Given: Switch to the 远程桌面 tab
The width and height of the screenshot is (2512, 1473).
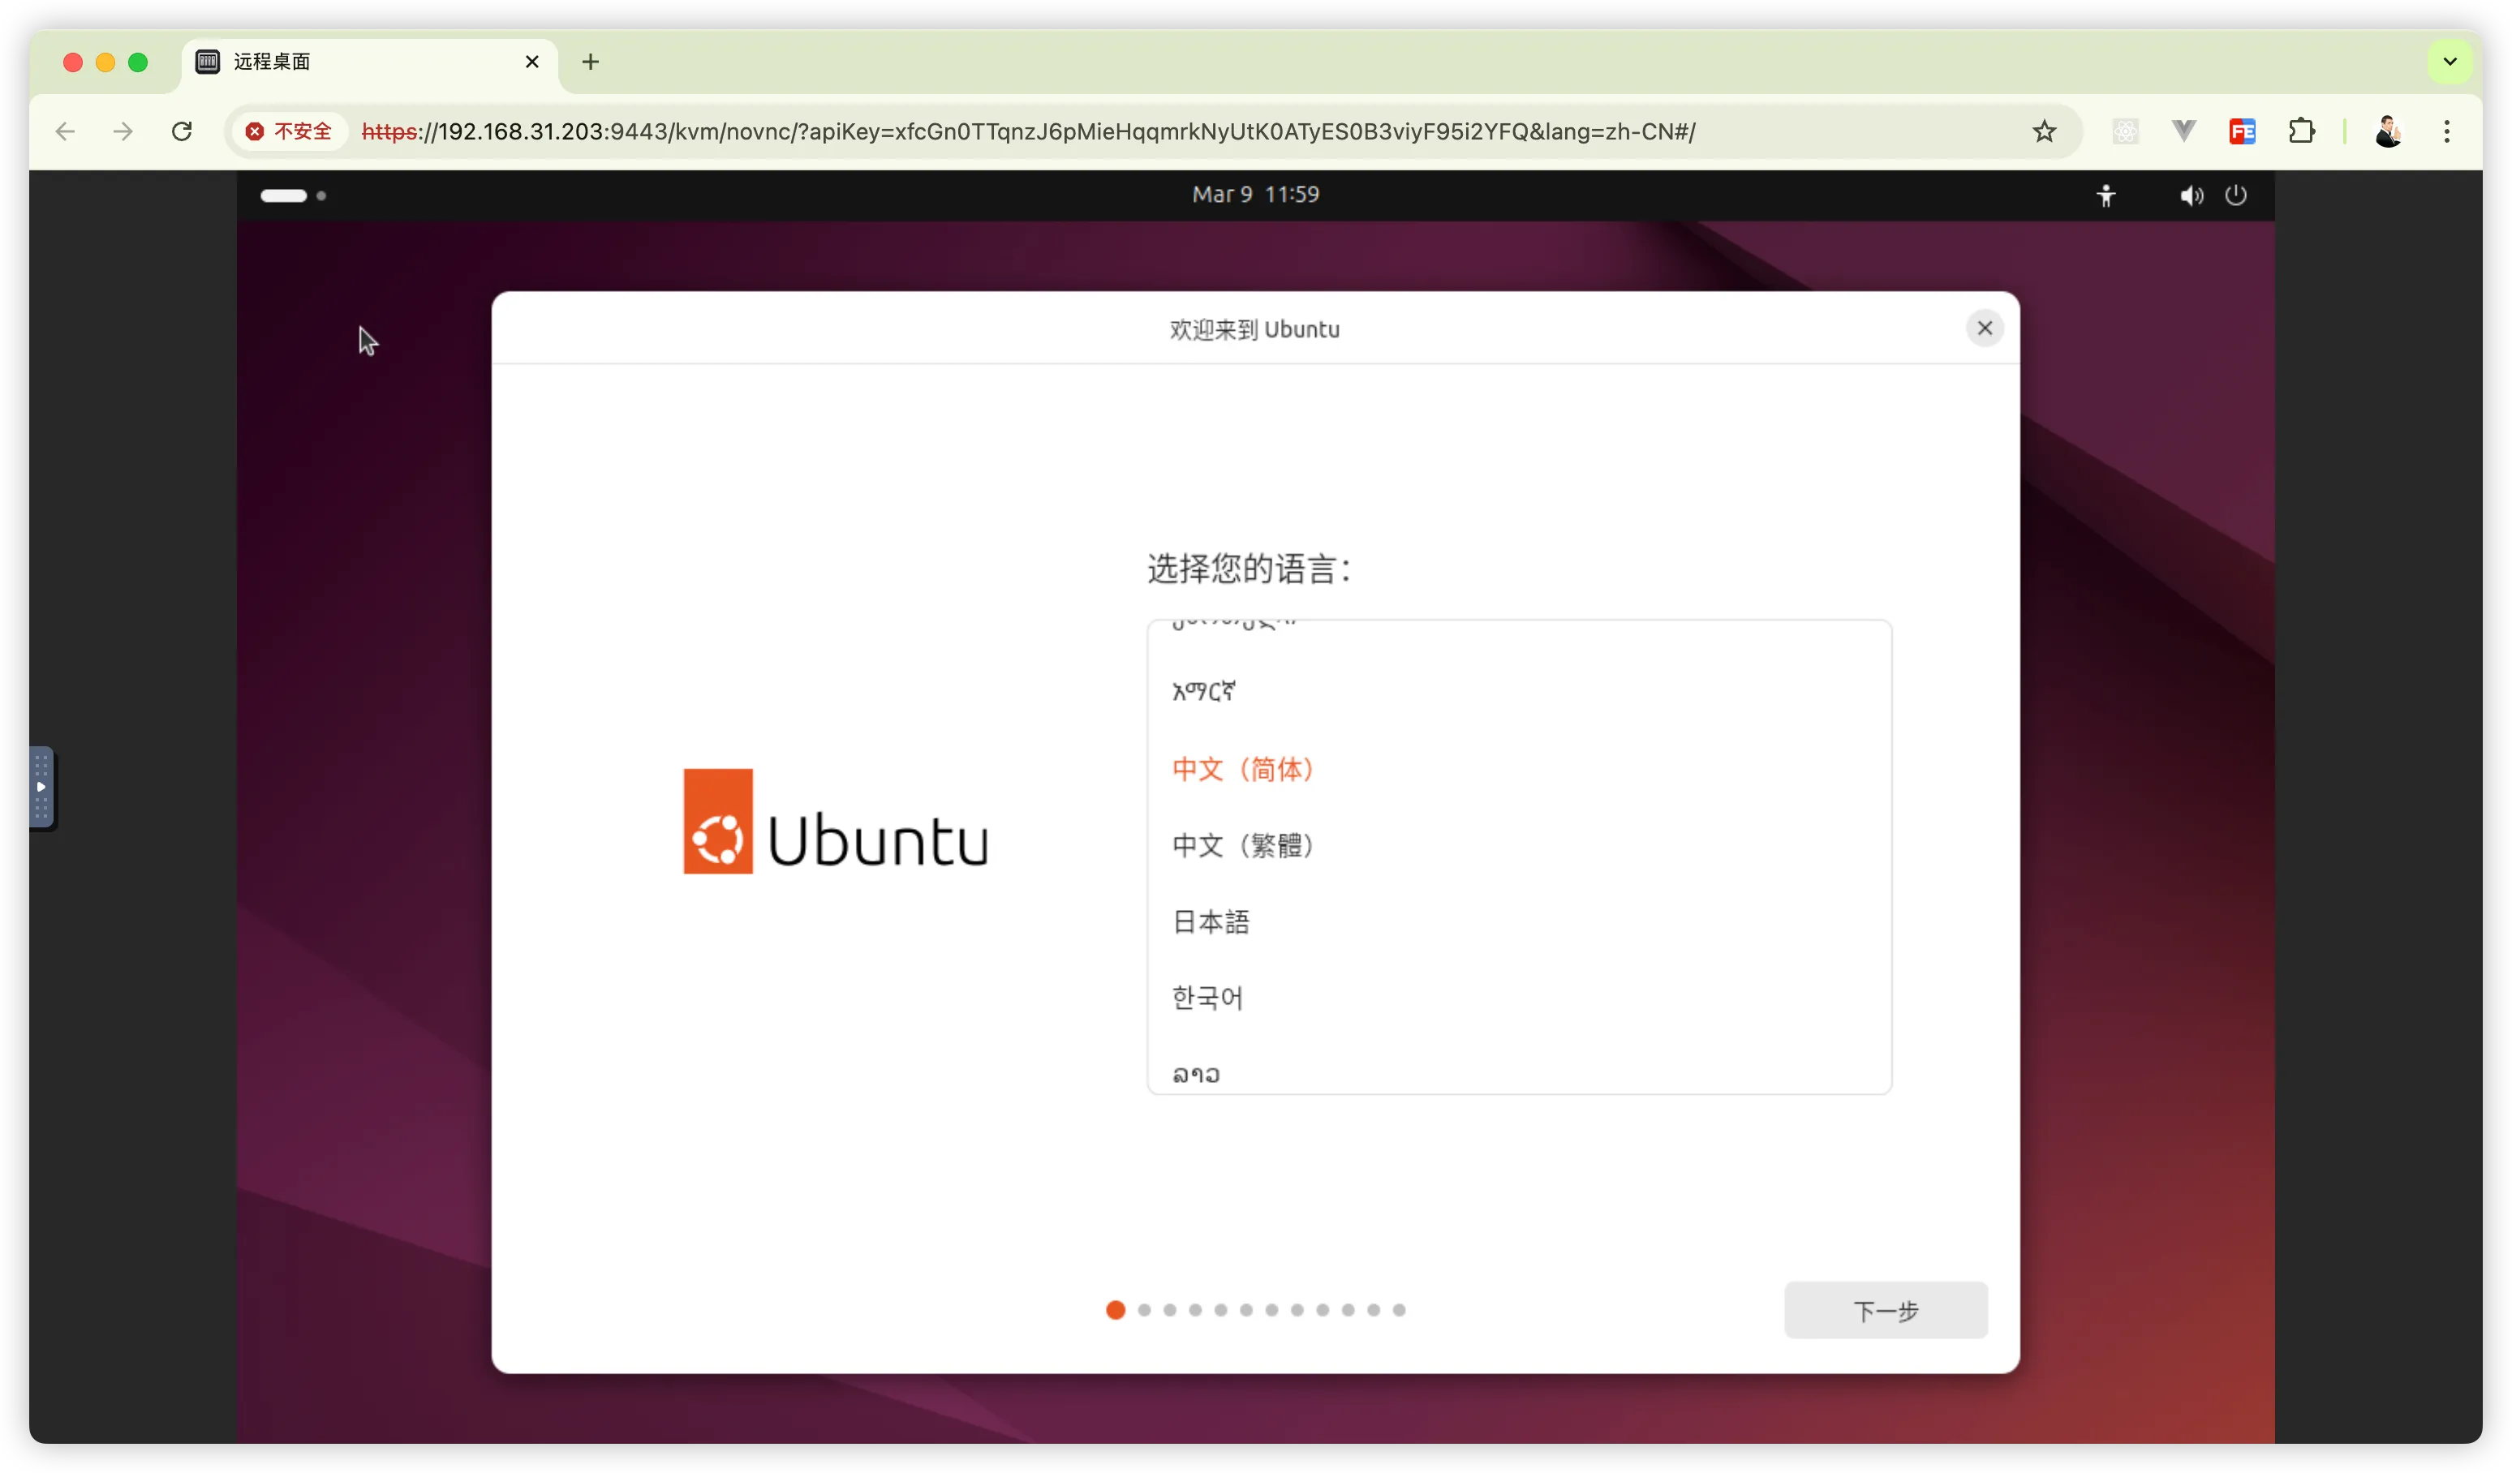Looking at the screenshot, I should coord(369,62).
